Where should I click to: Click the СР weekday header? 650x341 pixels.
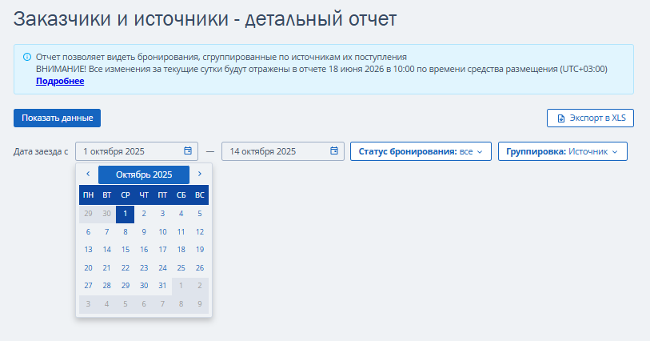click(126, 195)
